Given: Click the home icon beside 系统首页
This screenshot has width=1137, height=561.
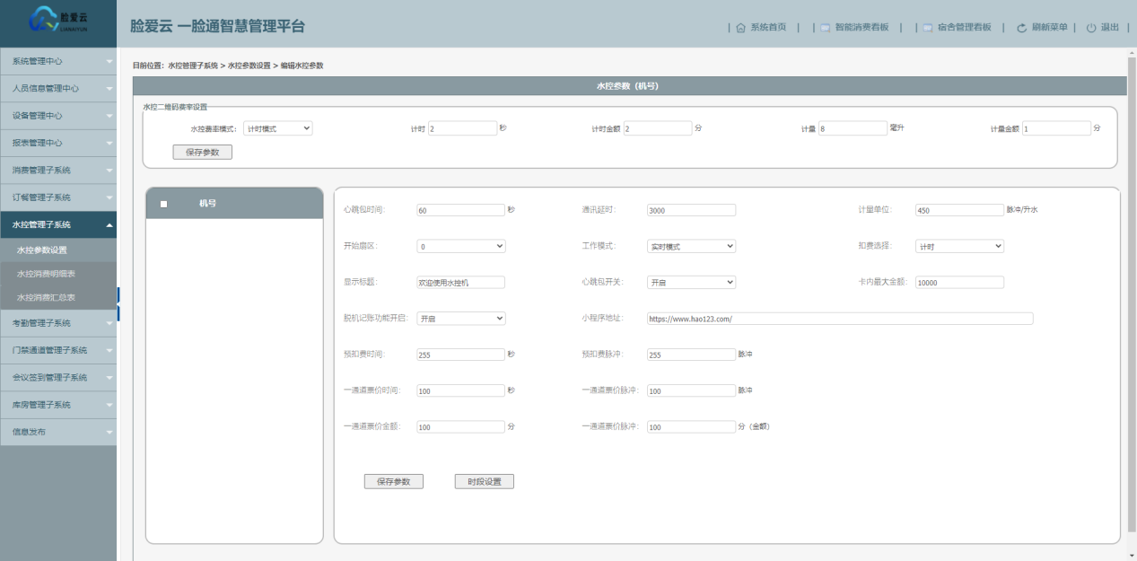Looking at the screenshot, I should (740, 28).
